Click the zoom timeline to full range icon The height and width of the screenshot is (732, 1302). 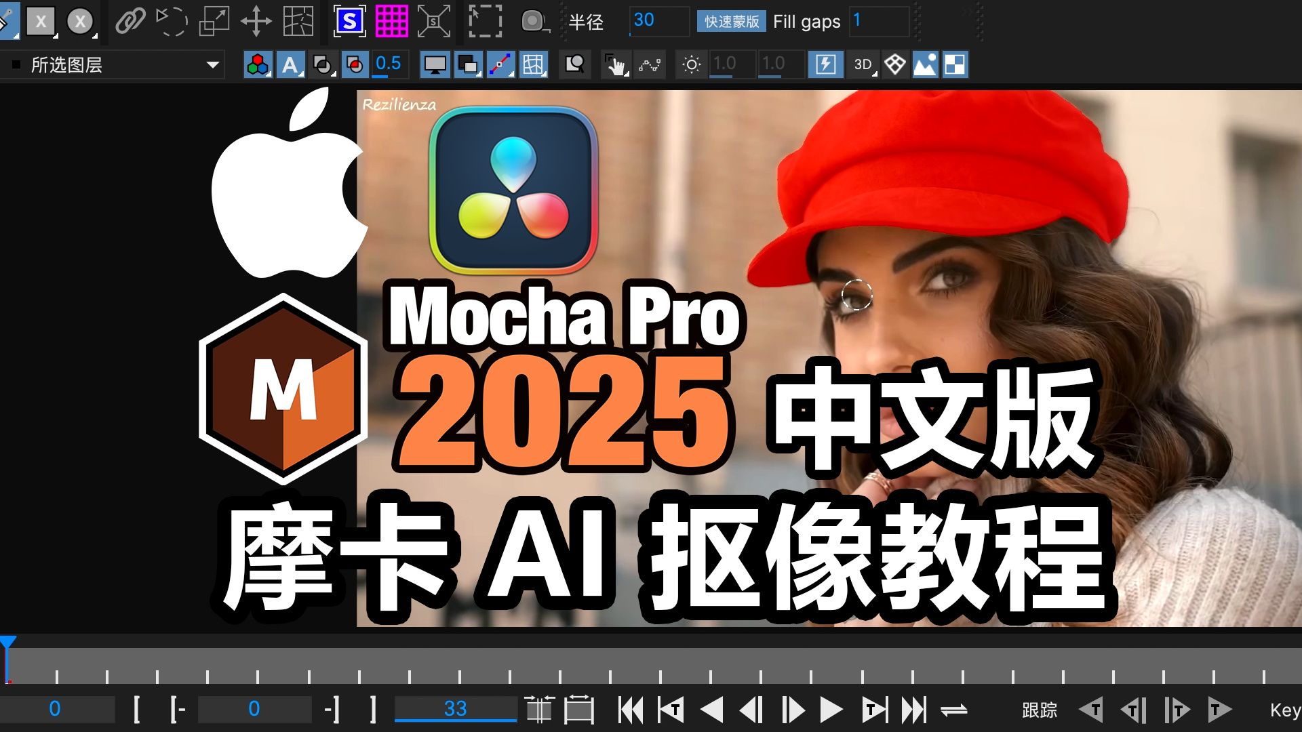(579, 710)
